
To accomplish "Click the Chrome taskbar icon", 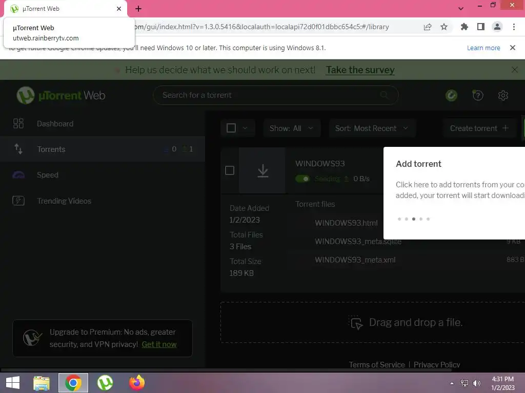I will 73,383.
